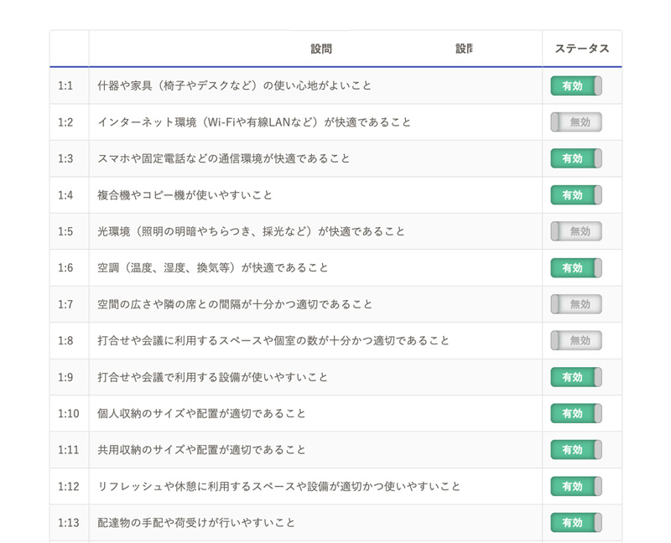Click the ステータス column header
This screenshot has height=543, width=671.
581,49
